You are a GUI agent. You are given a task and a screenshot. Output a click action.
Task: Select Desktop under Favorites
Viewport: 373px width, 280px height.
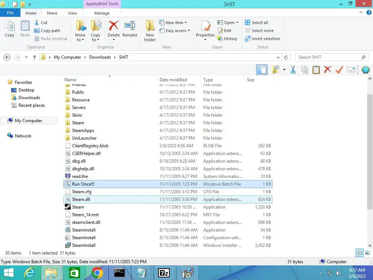click(26, 90)
